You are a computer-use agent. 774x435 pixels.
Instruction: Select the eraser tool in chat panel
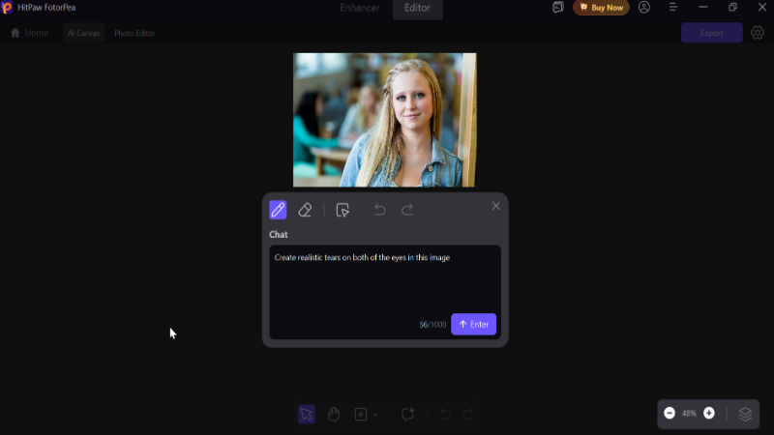click(305, 210)
